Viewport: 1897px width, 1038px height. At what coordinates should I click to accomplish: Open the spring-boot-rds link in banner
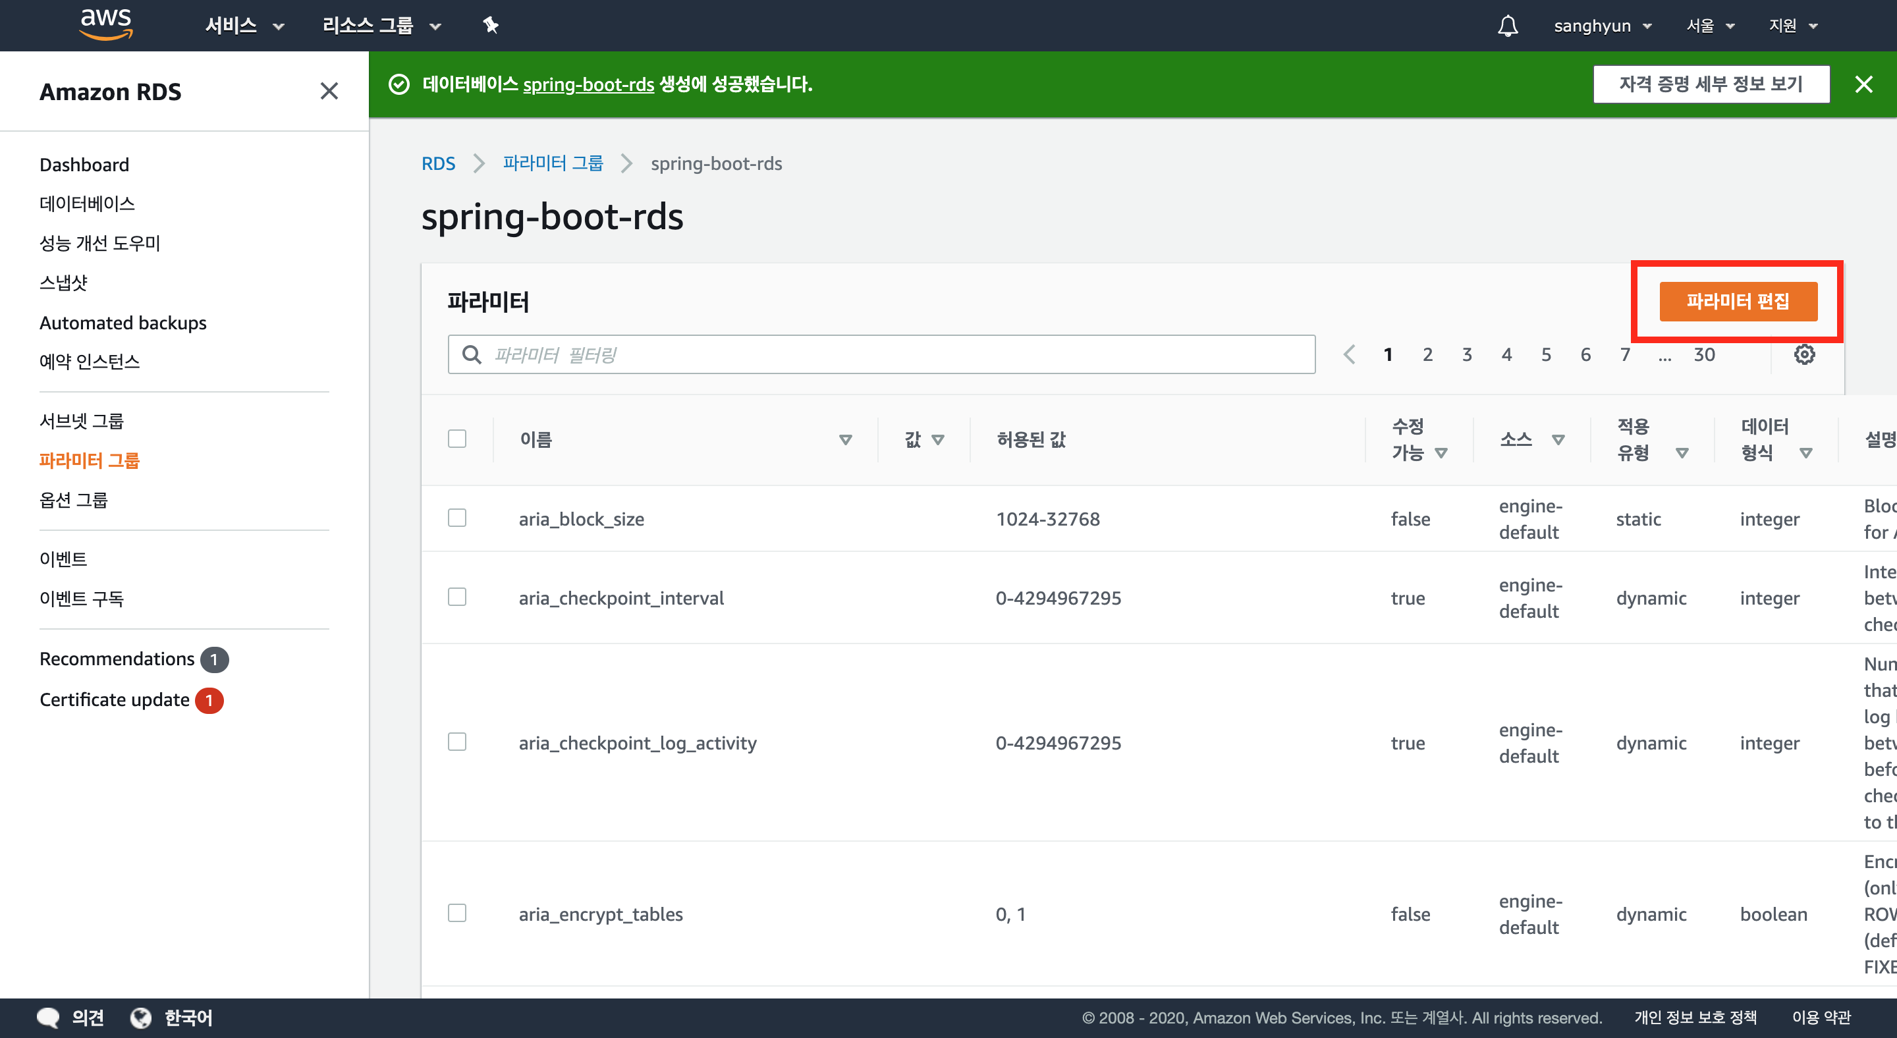pyautogui.click(x=588, y=85)
